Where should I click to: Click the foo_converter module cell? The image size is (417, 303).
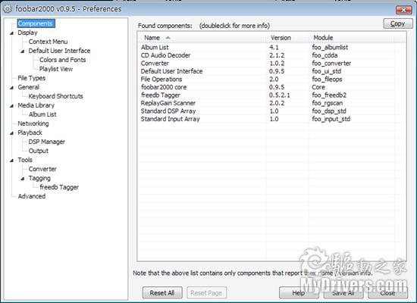[331, 64]
